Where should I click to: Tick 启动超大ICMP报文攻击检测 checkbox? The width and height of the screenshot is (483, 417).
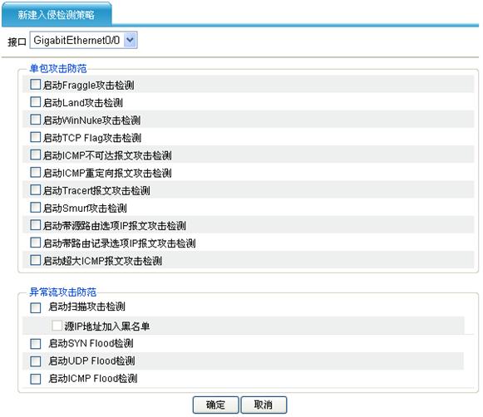[36, 260]
